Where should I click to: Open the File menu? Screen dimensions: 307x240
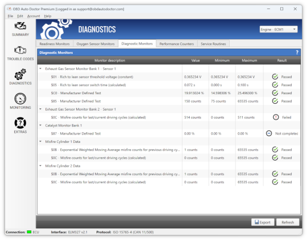click(10, 16)
